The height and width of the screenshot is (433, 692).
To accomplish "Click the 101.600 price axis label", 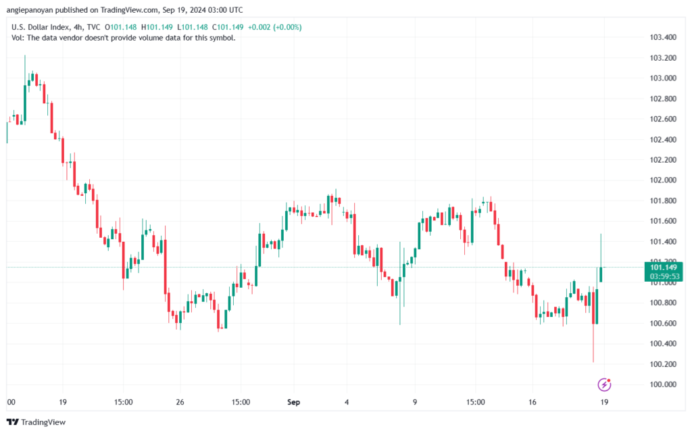I will pos(662,221).
